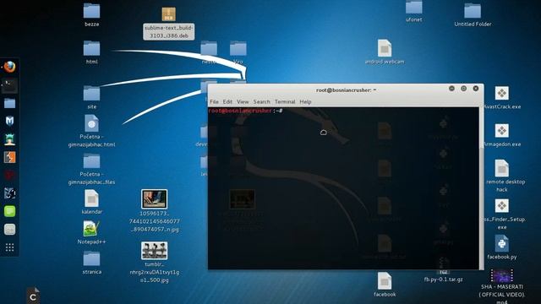541x304 pixels.
Task: Open the Edit menu in Terminal
Action: (x=227, y=101)
